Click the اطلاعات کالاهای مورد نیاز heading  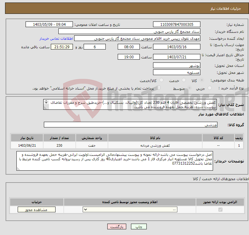pyautogui.click(x=221, y=114)
